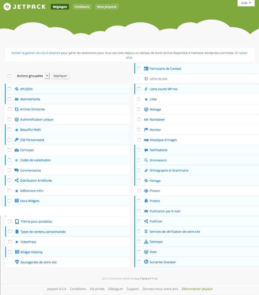Switch to the Feedback tab
The image size is (259, 295).
coord(82,7)
